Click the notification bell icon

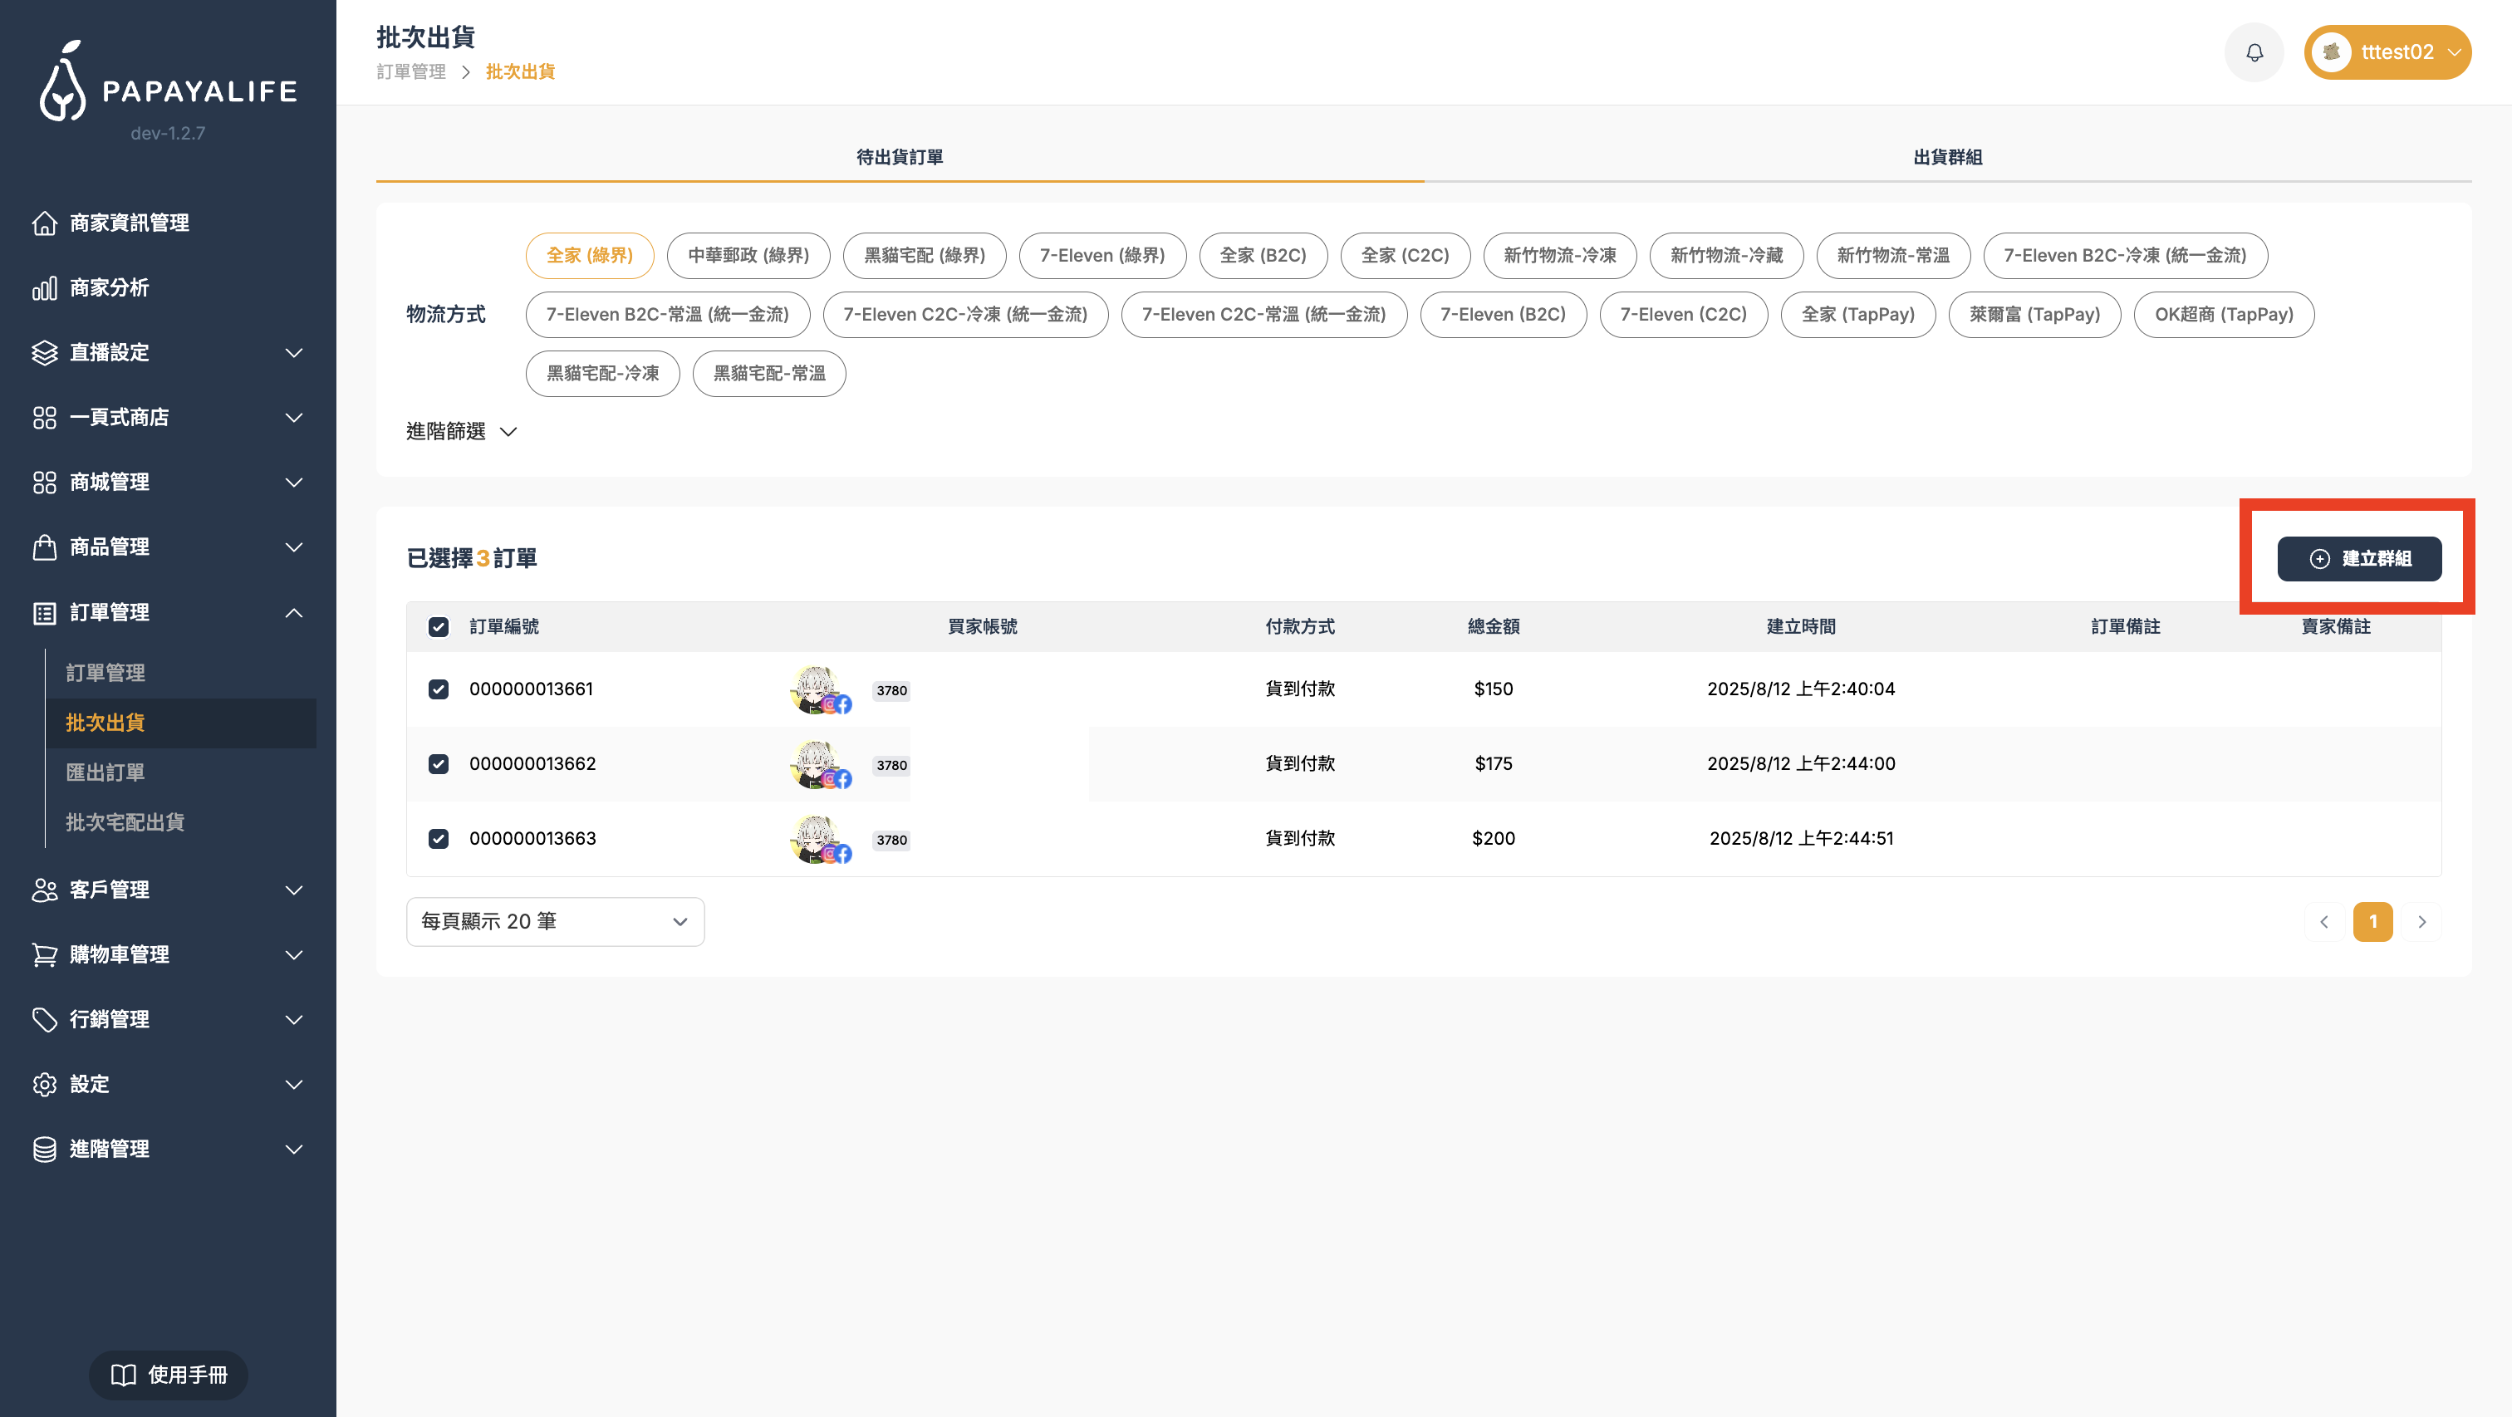2254,52
